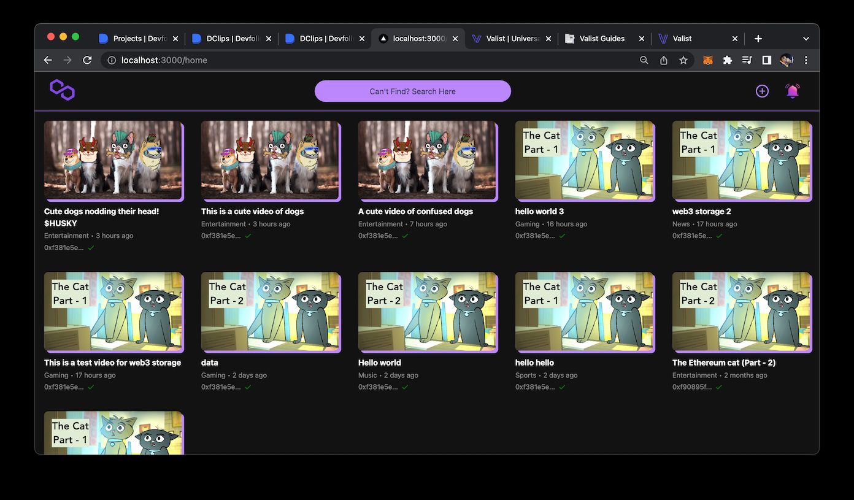Viewport: 854px width, 500px height.
Task: Toggle the browser side panel icon
Action: point(767,60)
